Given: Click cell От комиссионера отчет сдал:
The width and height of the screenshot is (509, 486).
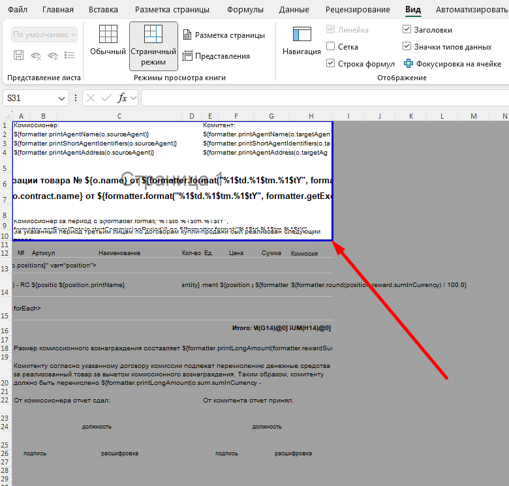Looking at the screenshot, I should click(x=62, y=401).
